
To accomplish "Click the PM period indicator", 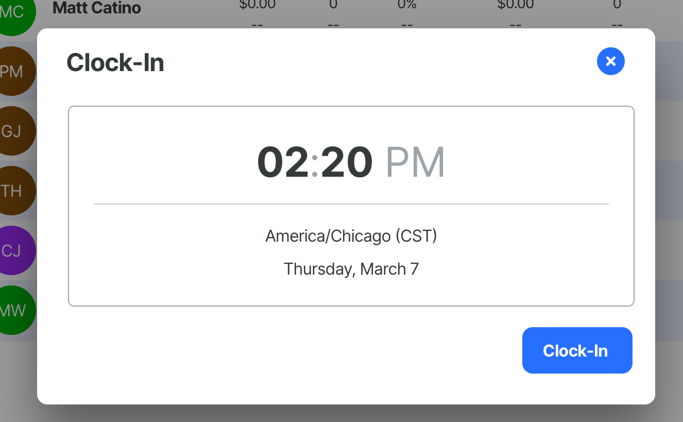I will click(x=415, y=162).
